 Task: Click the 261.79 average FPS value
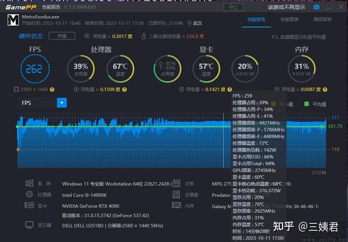tap(335, 126)
